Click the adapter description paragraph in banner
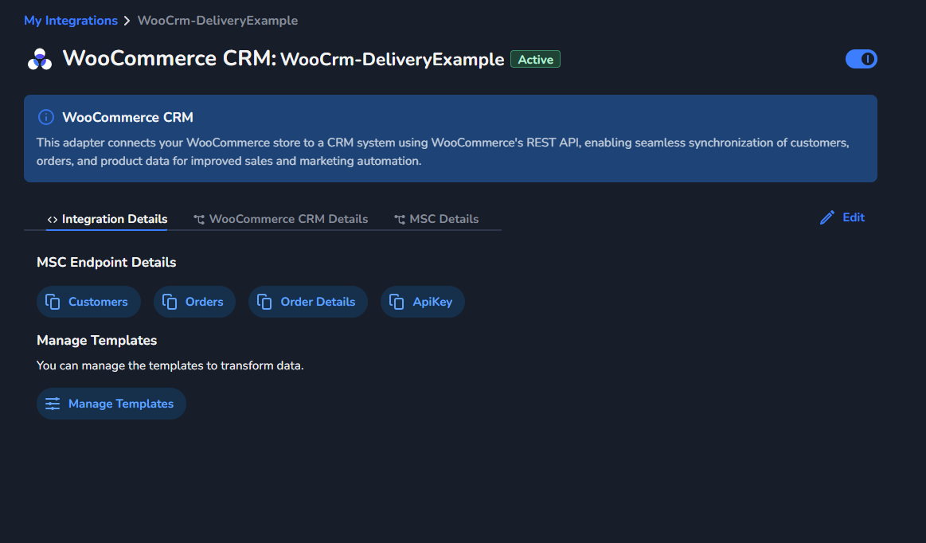This screenshot has height=543, width=926. 443,152
